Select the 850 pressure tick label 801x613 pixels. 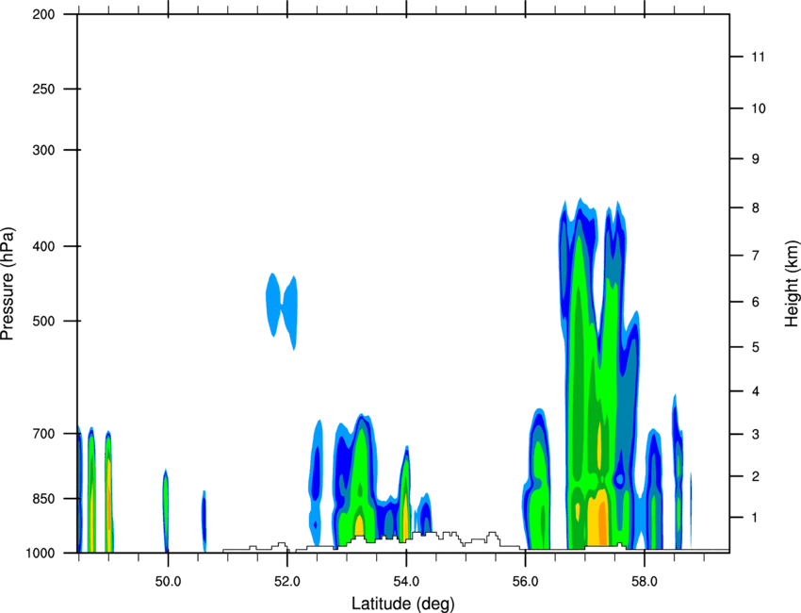[43, 499]
